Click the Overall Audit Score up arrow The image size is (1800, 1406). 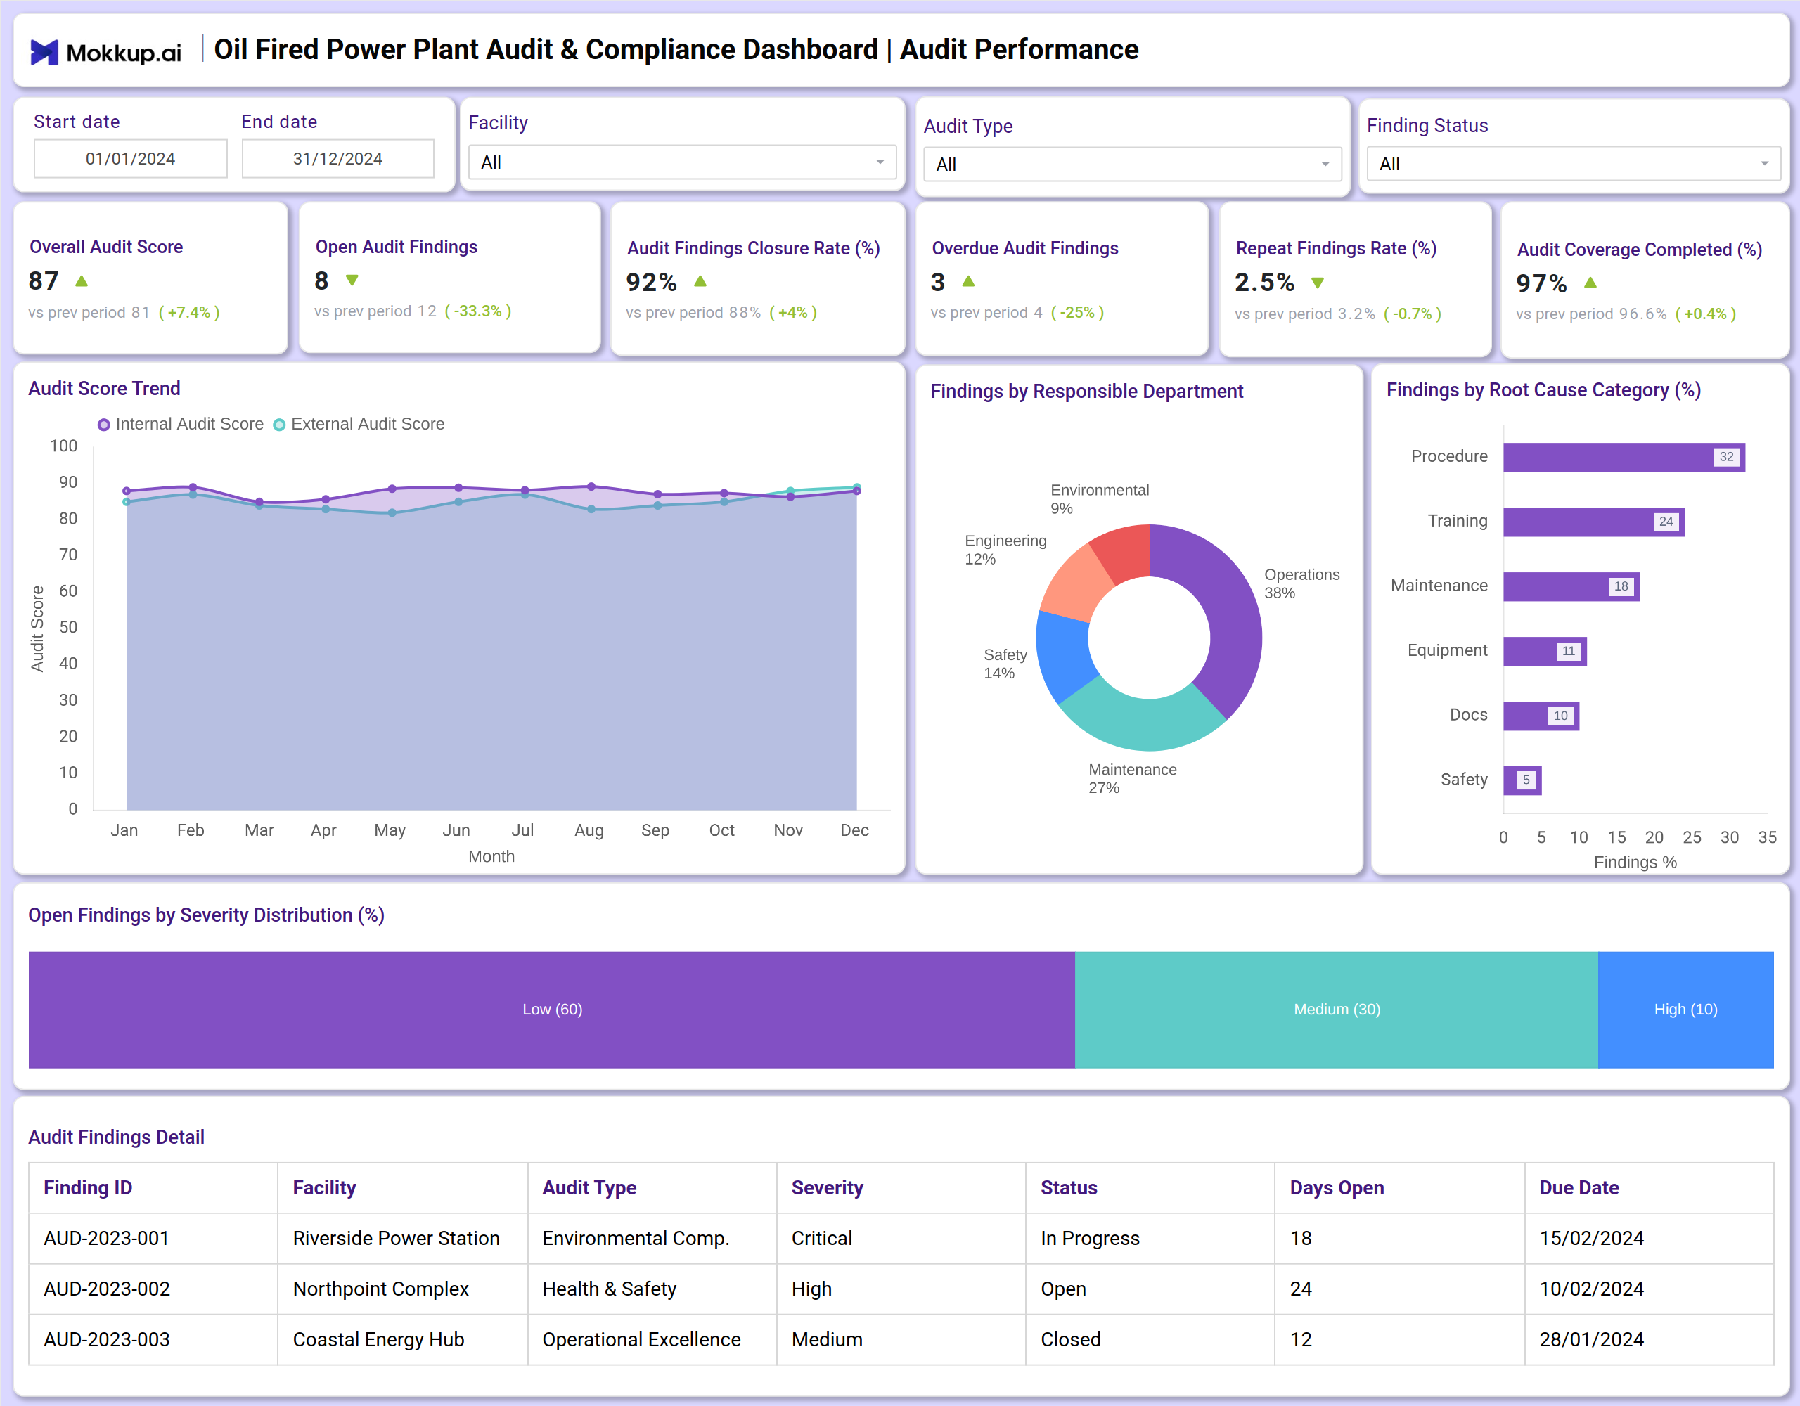point(82,281)
